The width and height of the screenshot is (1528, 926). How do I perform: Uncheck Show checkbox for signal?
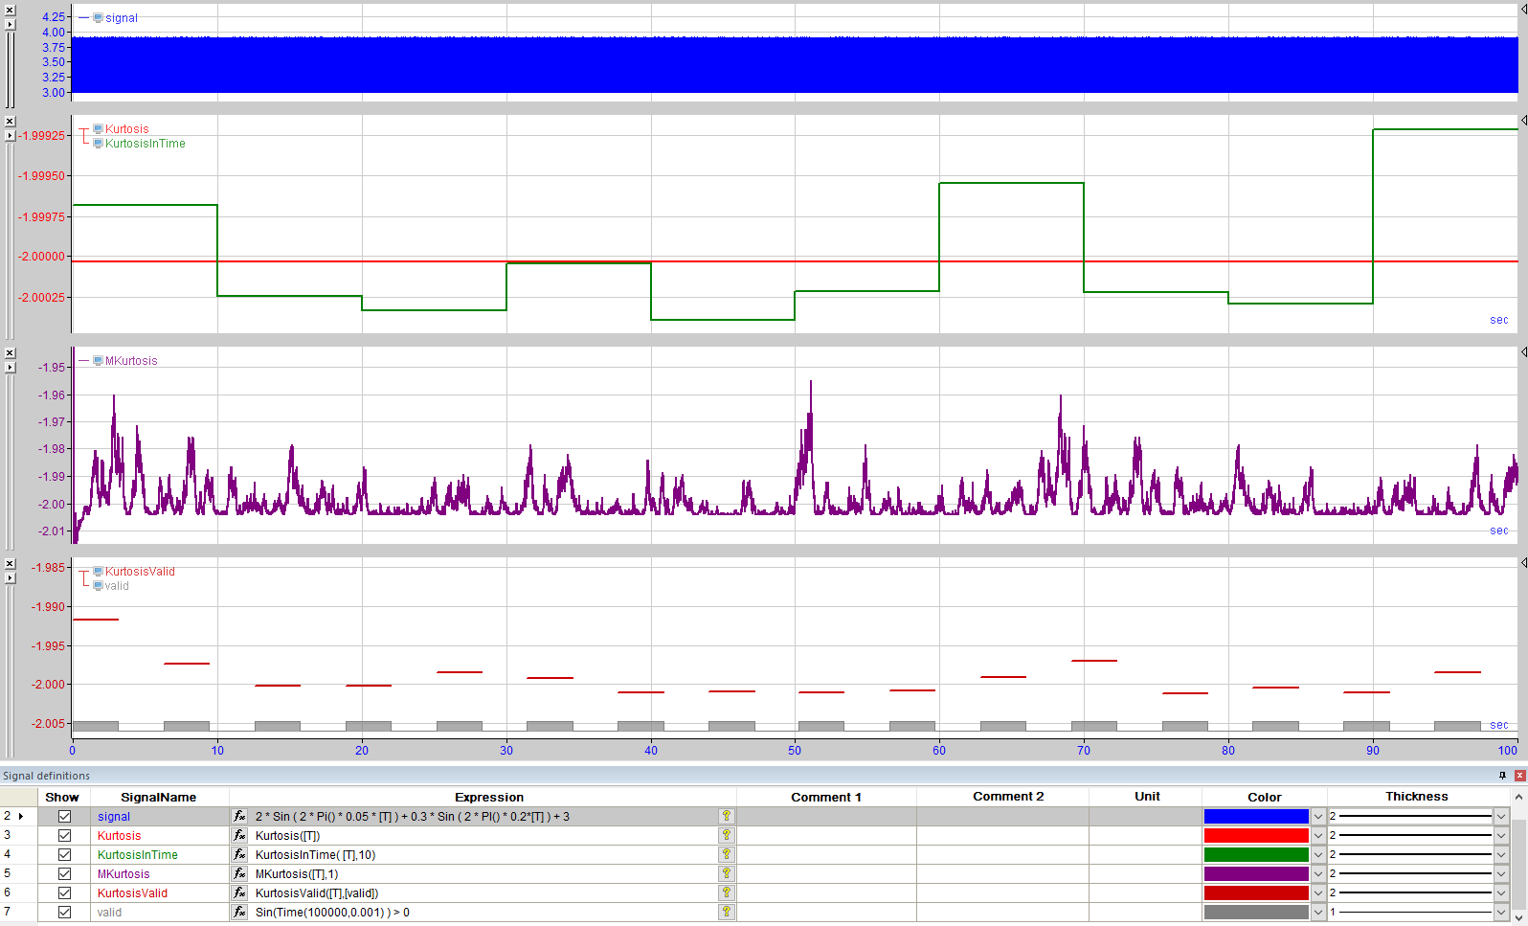point(65,817)
